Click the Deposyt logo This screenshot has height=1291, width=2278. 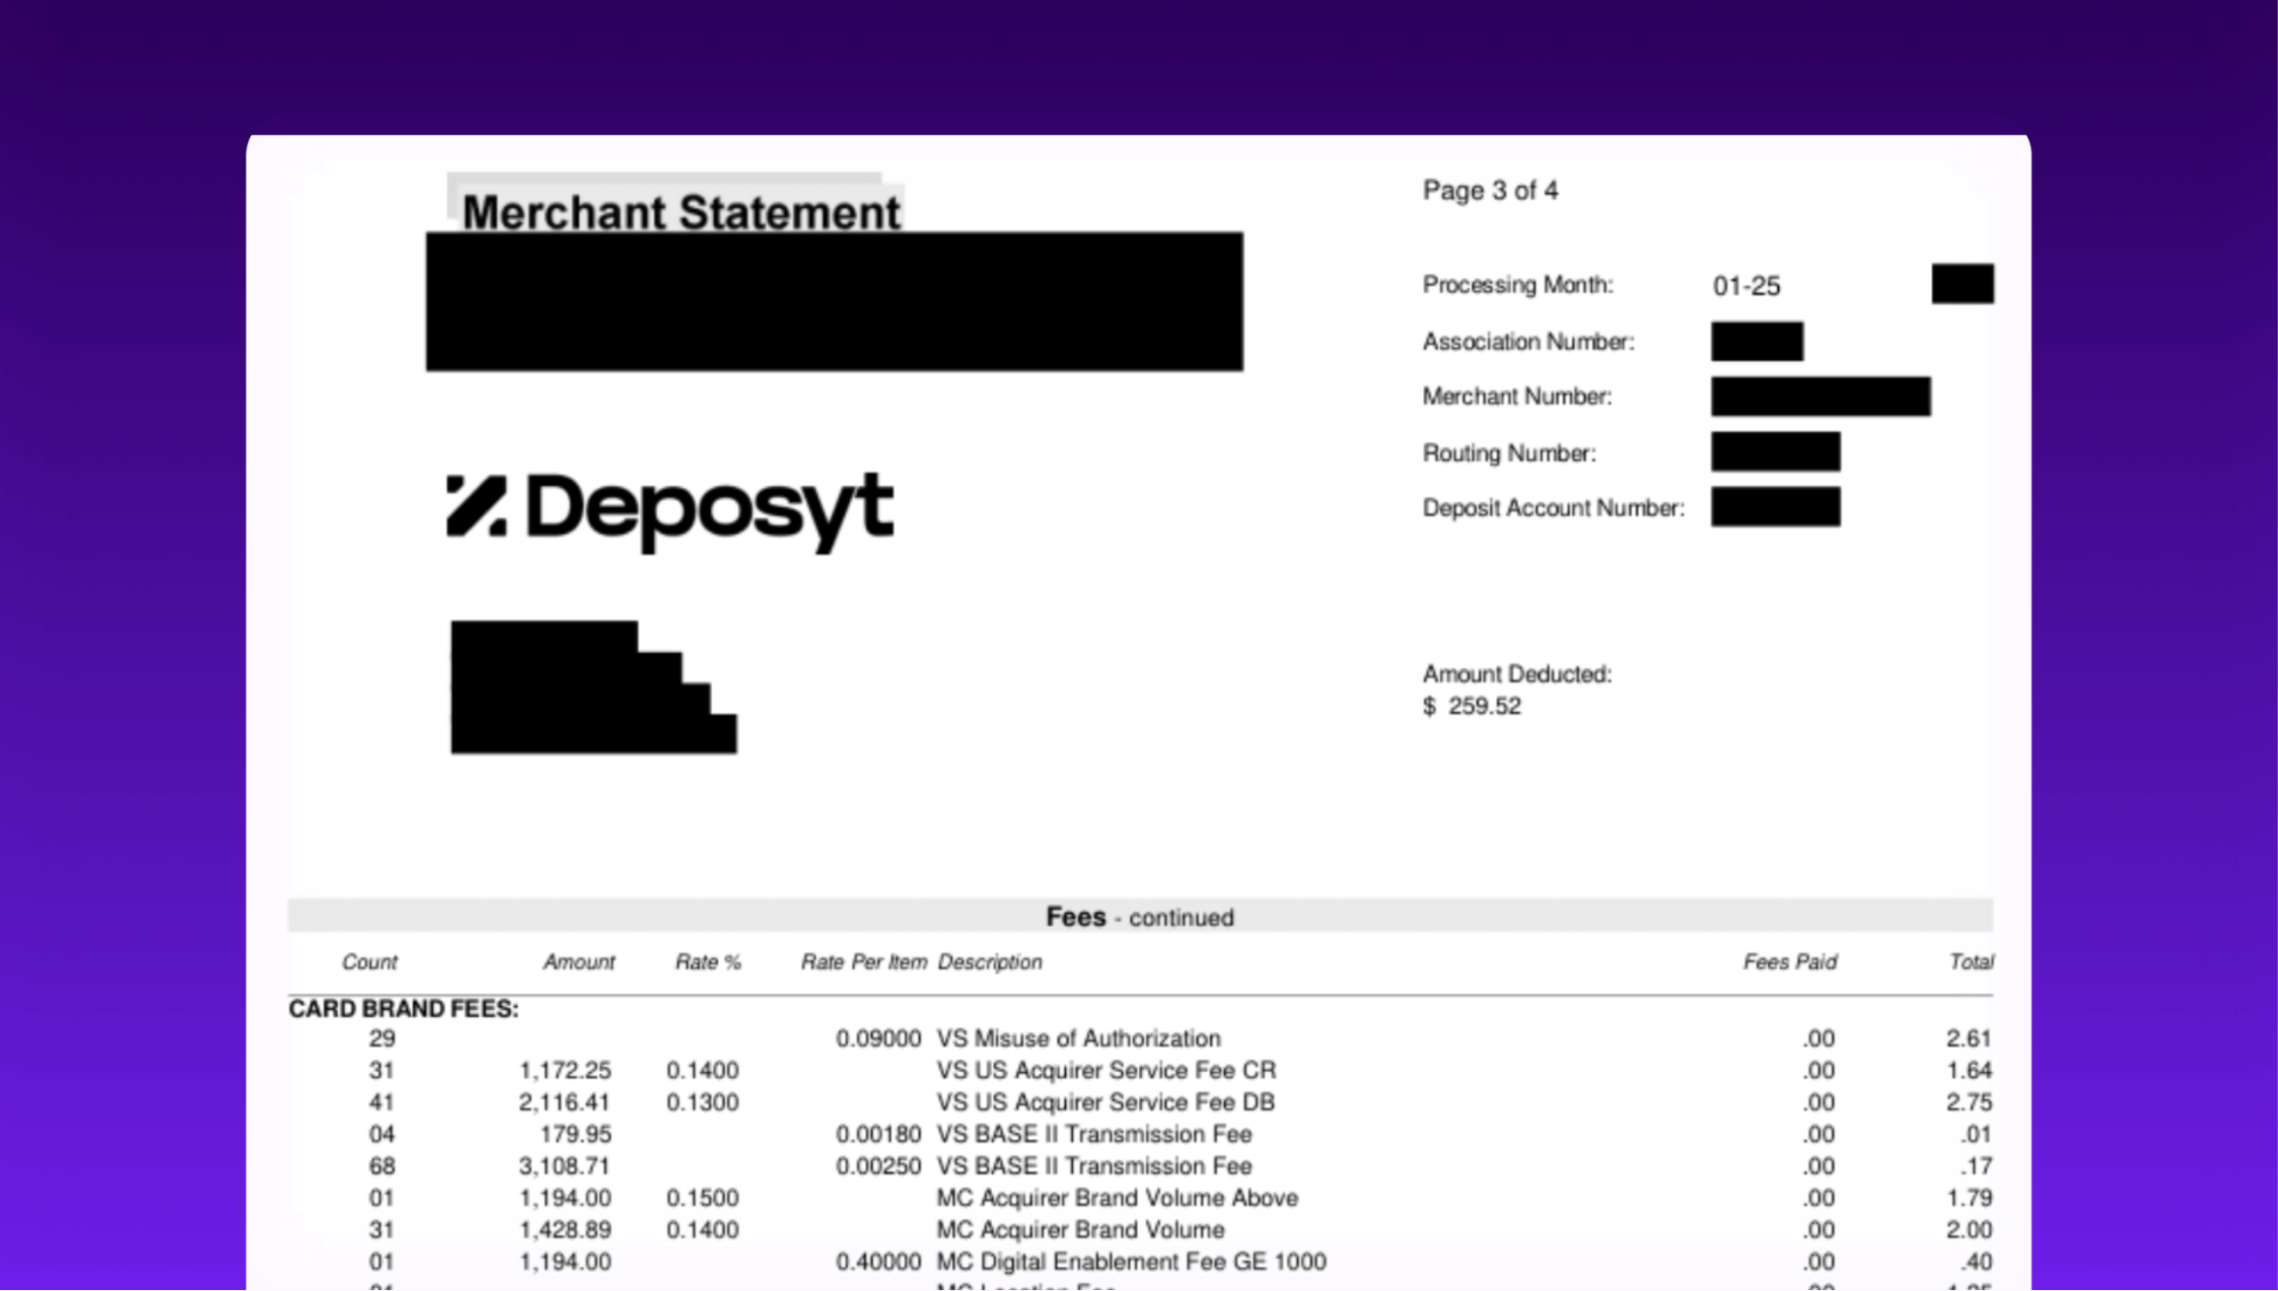coord(669,512)
